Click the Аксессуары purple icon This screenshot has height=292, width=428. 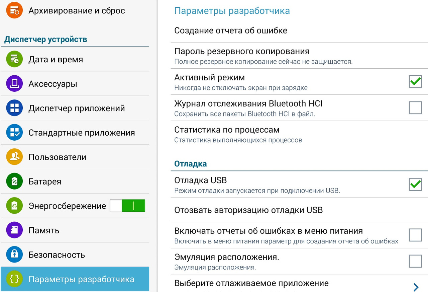(x=14, y=84)
